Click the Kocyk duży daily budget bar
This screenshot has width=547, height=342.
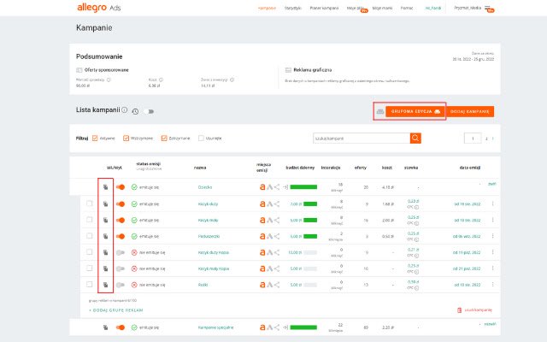(x=310, y=203)
